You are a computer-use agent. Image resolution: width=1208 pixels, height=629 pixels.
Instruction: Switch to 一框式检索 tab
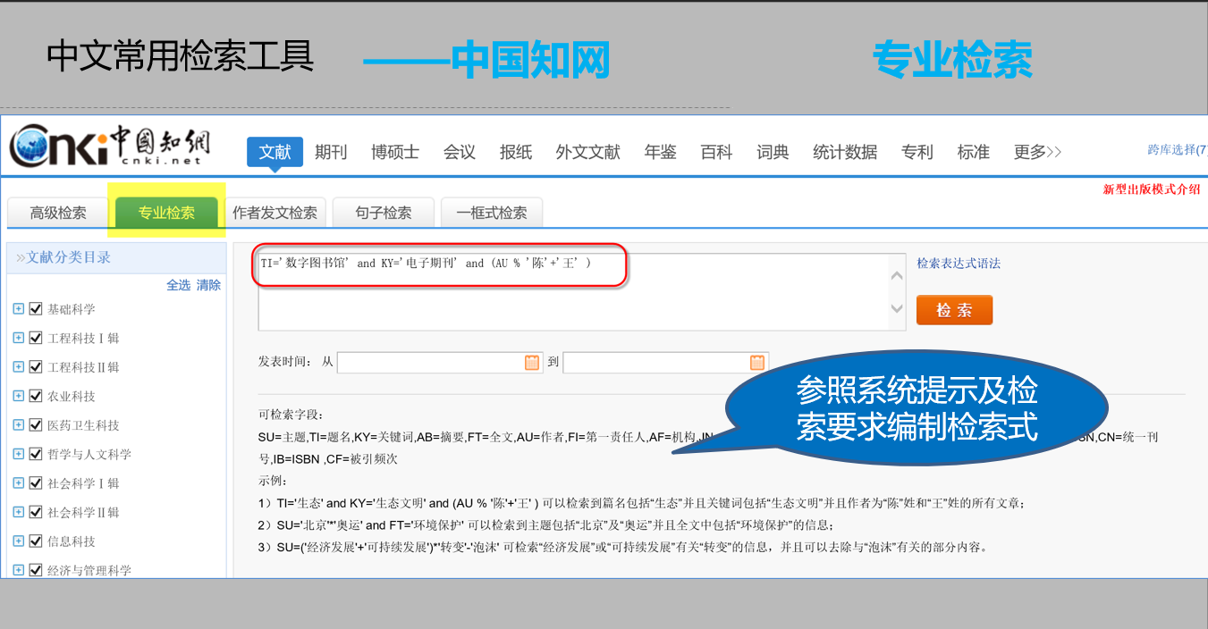pyautogui.click(x=492, y=213)
